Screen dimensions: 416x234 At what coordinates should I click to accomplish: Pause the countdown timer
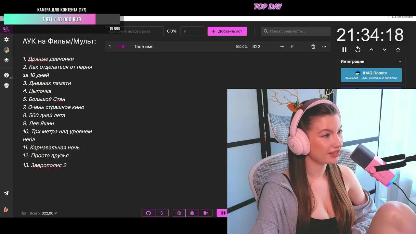tap(344, 49)
